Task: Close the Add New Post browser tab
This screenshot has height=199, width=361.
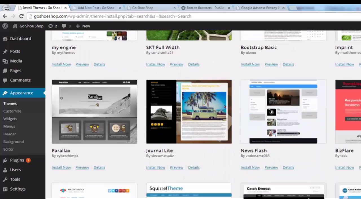Action: 120,8
